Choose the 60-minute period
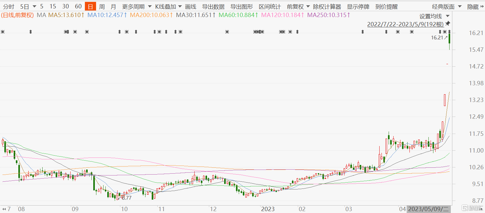Screen dimensions: 485x213 tap(78, 7)
